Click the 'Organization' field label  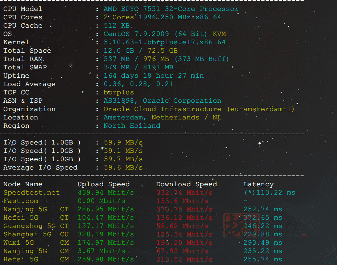click(29, 109)
